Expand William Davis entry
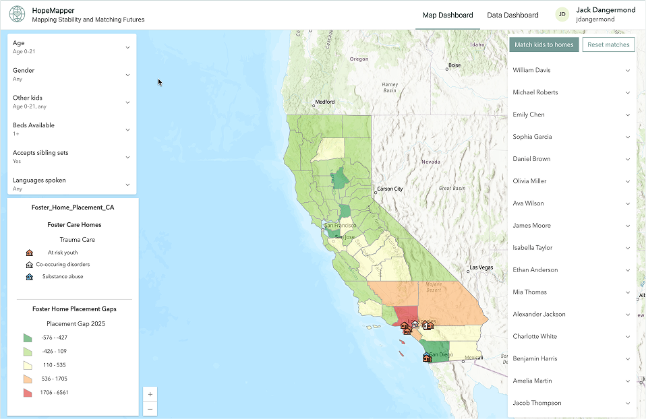Image resolution: width=646 pixels, height=419 pixels. [x=572, y=70]
